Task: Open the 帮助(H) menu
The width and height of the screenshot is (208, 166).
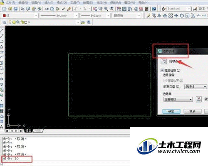Action: point(144,2)
